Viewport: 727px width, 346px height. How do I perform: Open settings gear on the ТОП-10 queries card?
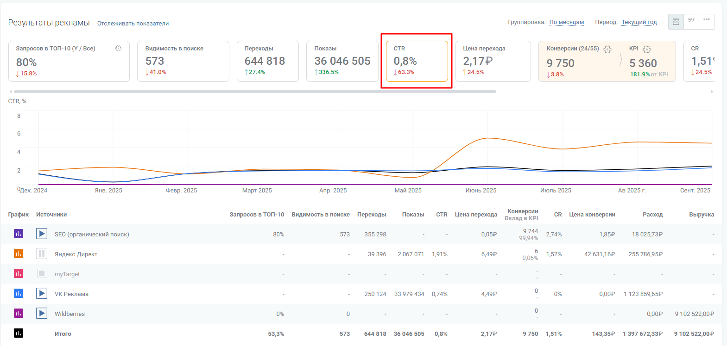click(118, 49)
